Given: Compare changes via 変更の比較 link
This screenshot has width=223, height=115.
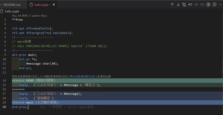Looking at the screenshot, I should 104,76.
